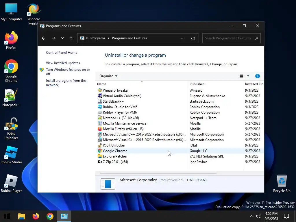Open the Recent locations dropdown chevron
Screen dimensions: 296x222
[62, 38]
